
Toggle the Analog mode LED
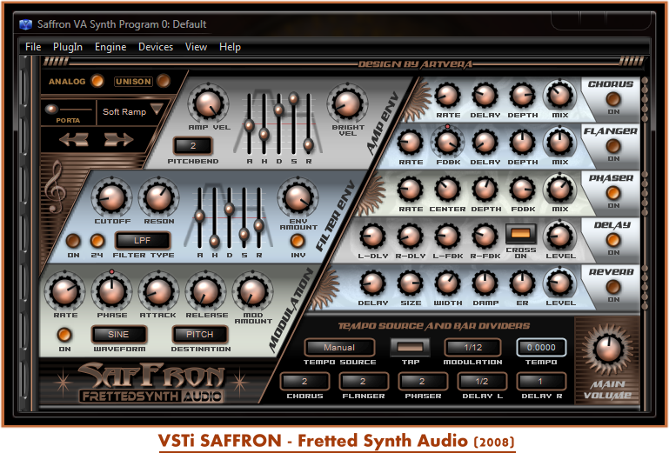97,82
